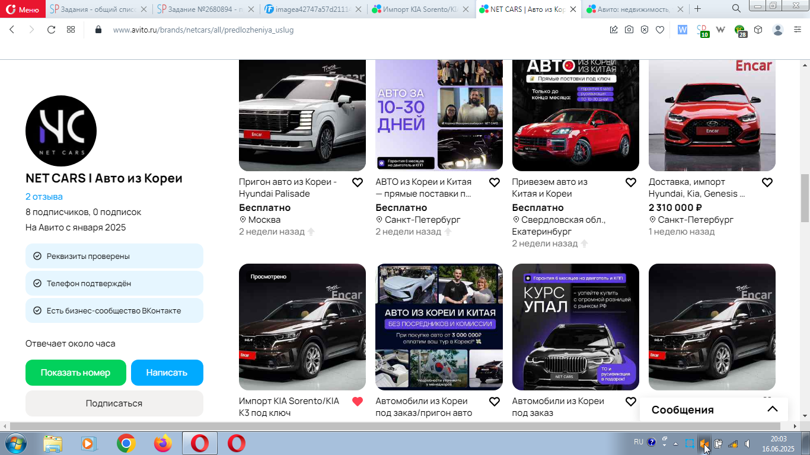Viewport: 810px width, 455px height.
Task: Launch Google Chrome from the taskbar
Action: 126,443
